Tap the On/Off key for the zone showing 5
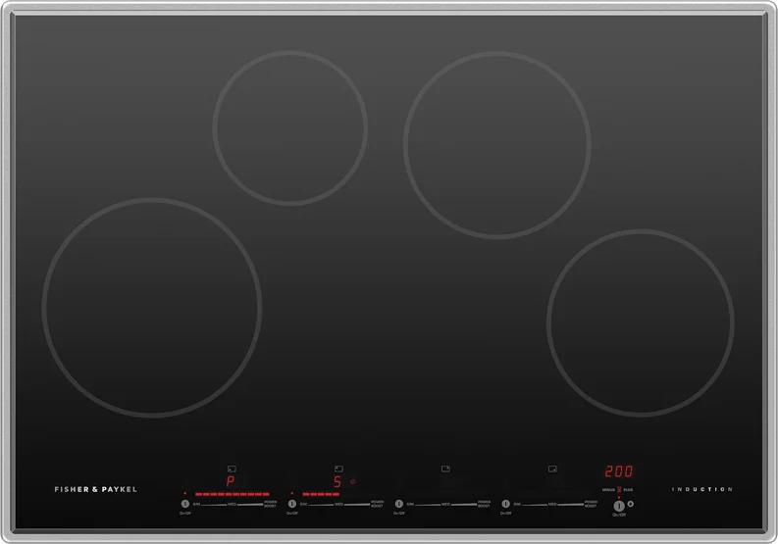Viewport: 778px width, 544px height. [292, 504]
